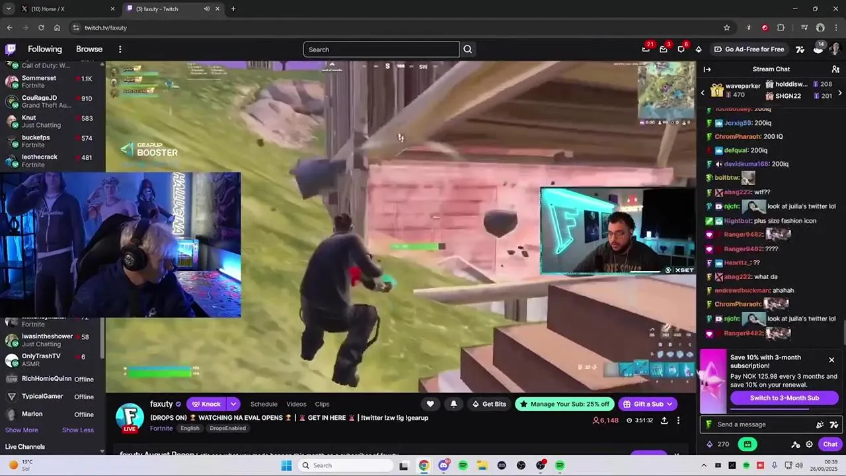This screenshot has height=476, width=846.
Task: Show hidden system tray icons chevron
Action: click(704, 465)
